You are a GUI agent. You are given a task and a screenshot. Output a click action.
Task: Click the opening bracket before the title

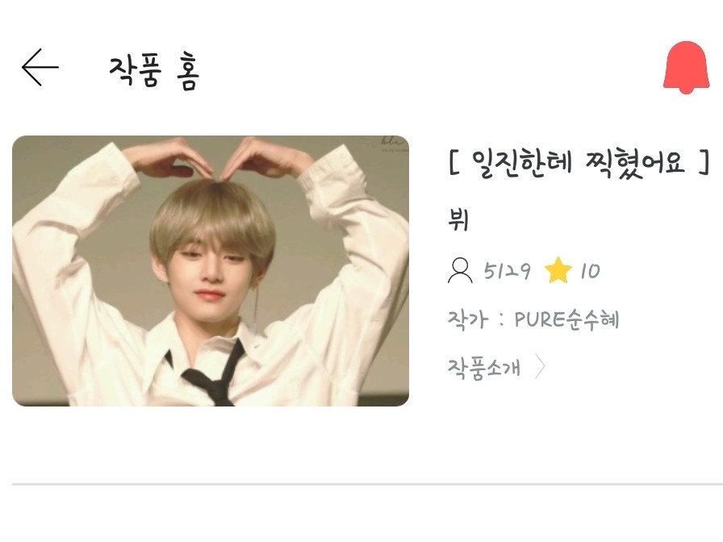[x=454, y=162]
